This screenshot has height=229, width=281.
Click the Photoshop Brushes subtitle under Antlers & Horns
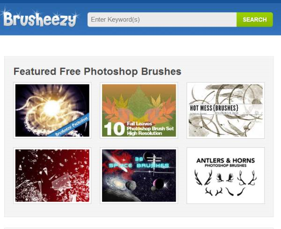coord(225,165)
